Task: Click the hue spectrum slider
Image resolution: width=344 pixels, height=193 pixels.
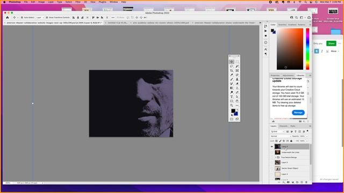Action: point(307,49)
